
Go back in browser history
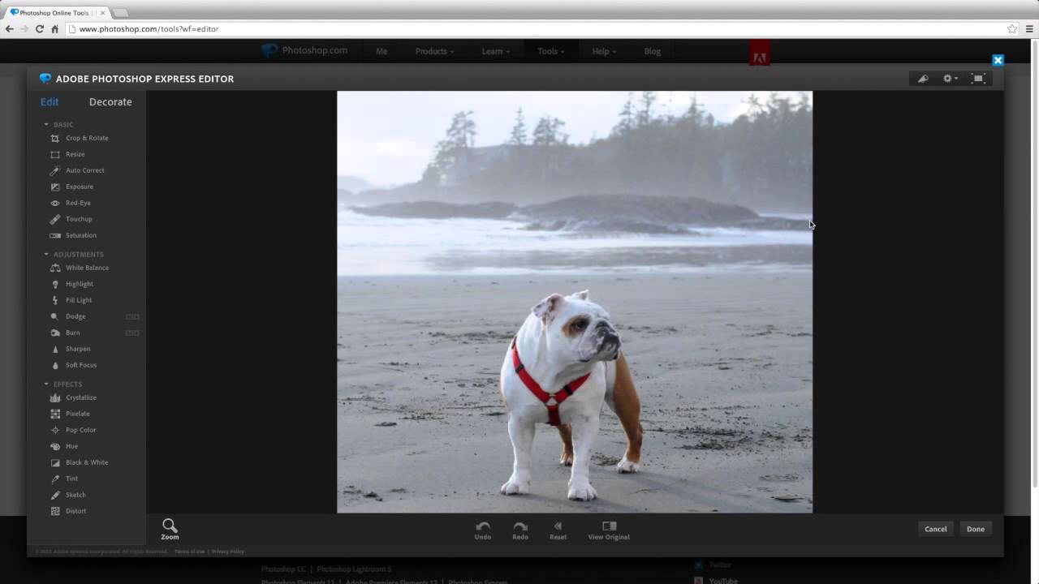pos(10,28)
